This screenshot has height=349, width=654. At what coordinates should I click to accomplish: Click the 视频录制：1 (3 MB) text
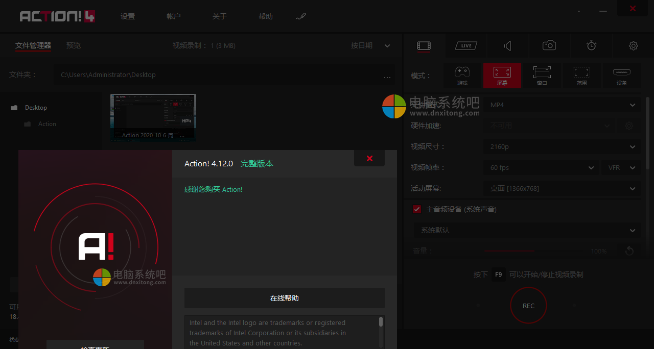click(x=204, y=45)
